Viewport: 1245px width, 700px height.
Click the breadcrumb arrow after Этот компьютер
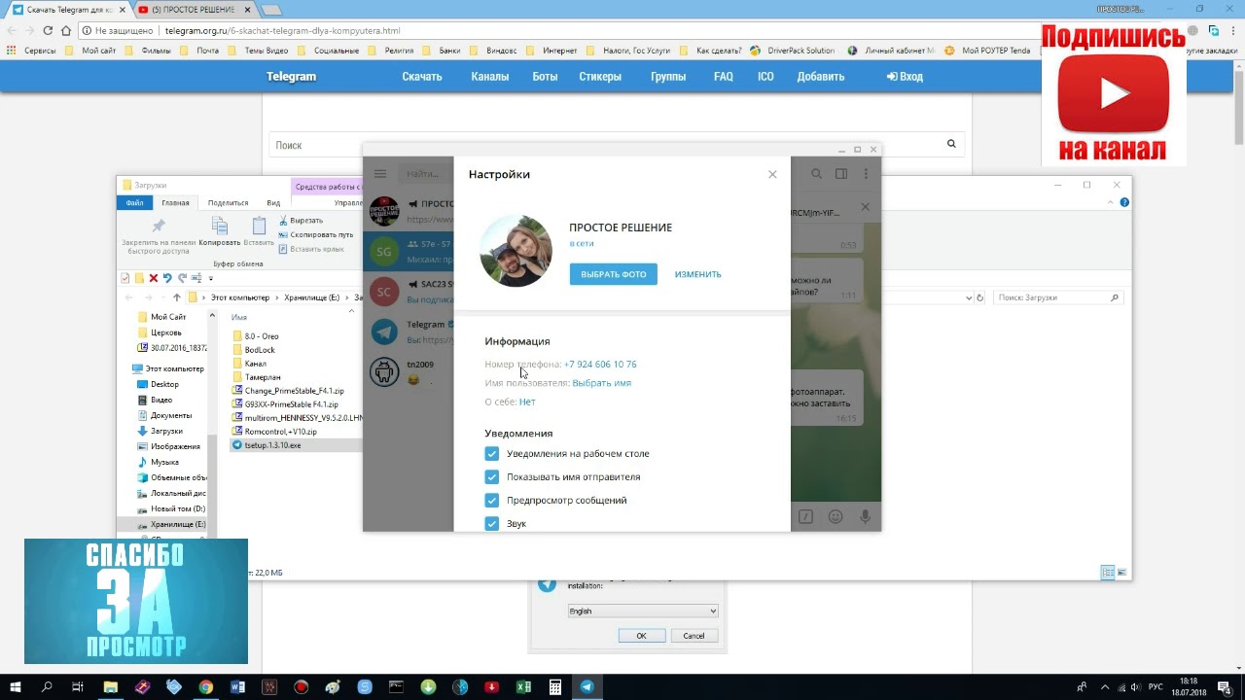277,297
